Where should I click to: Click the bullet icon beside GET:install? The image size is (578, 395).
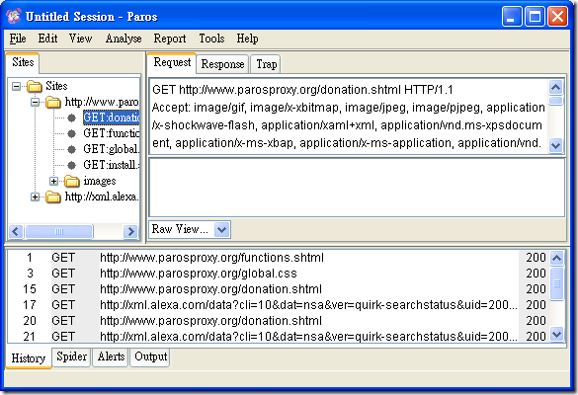(71, 165)
